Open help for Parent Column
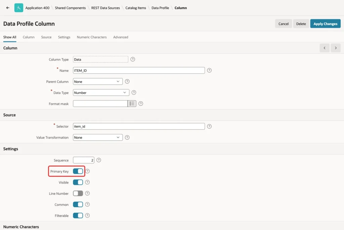This screenshot has height=230, width=344. pos(127,81)
